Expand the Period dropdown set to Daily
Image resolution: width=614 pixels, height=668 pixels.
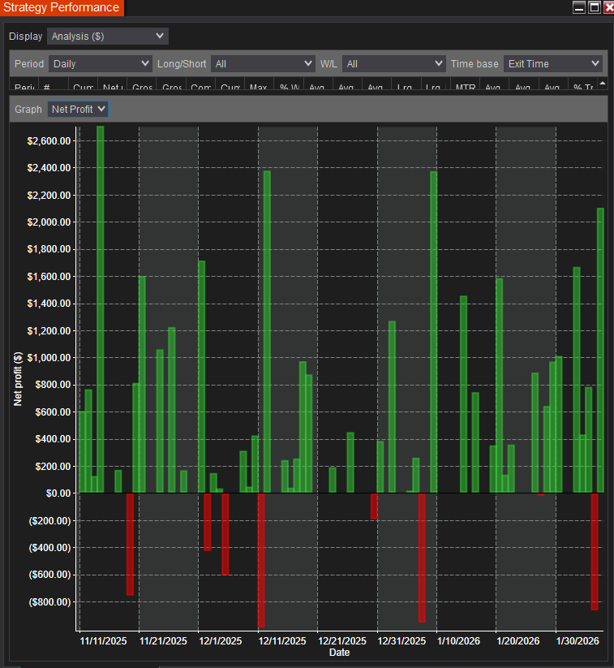(x=100, y=63)
